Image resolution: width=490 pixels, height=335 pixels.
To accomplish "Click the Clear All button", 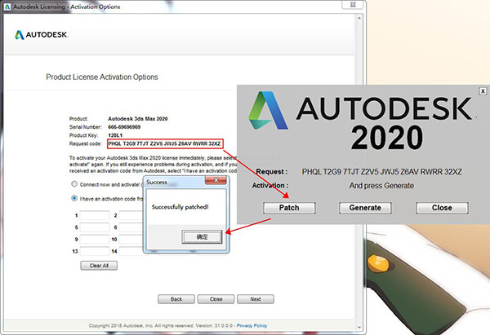I will pyautogui.click(x=99, y=266).
